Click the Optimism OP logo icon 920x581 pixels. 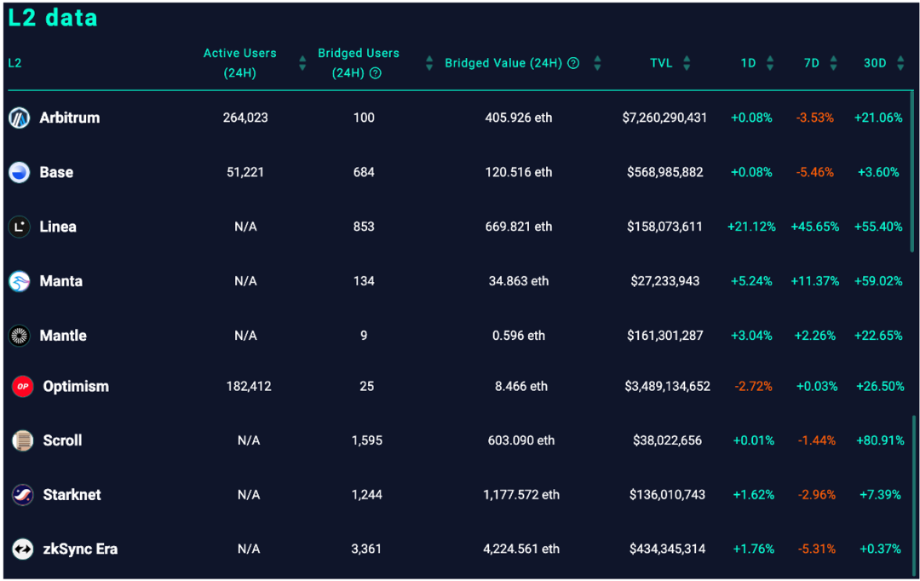click(x=22, y=387)
